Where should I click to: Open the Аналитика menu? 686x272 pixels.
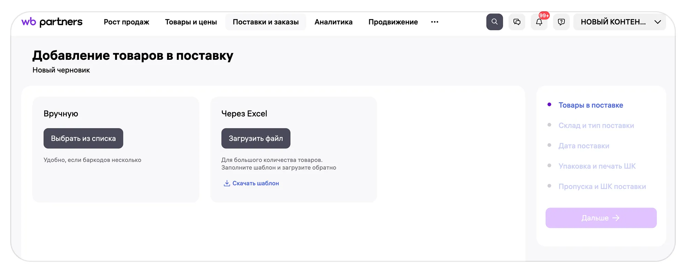(333, 22)
